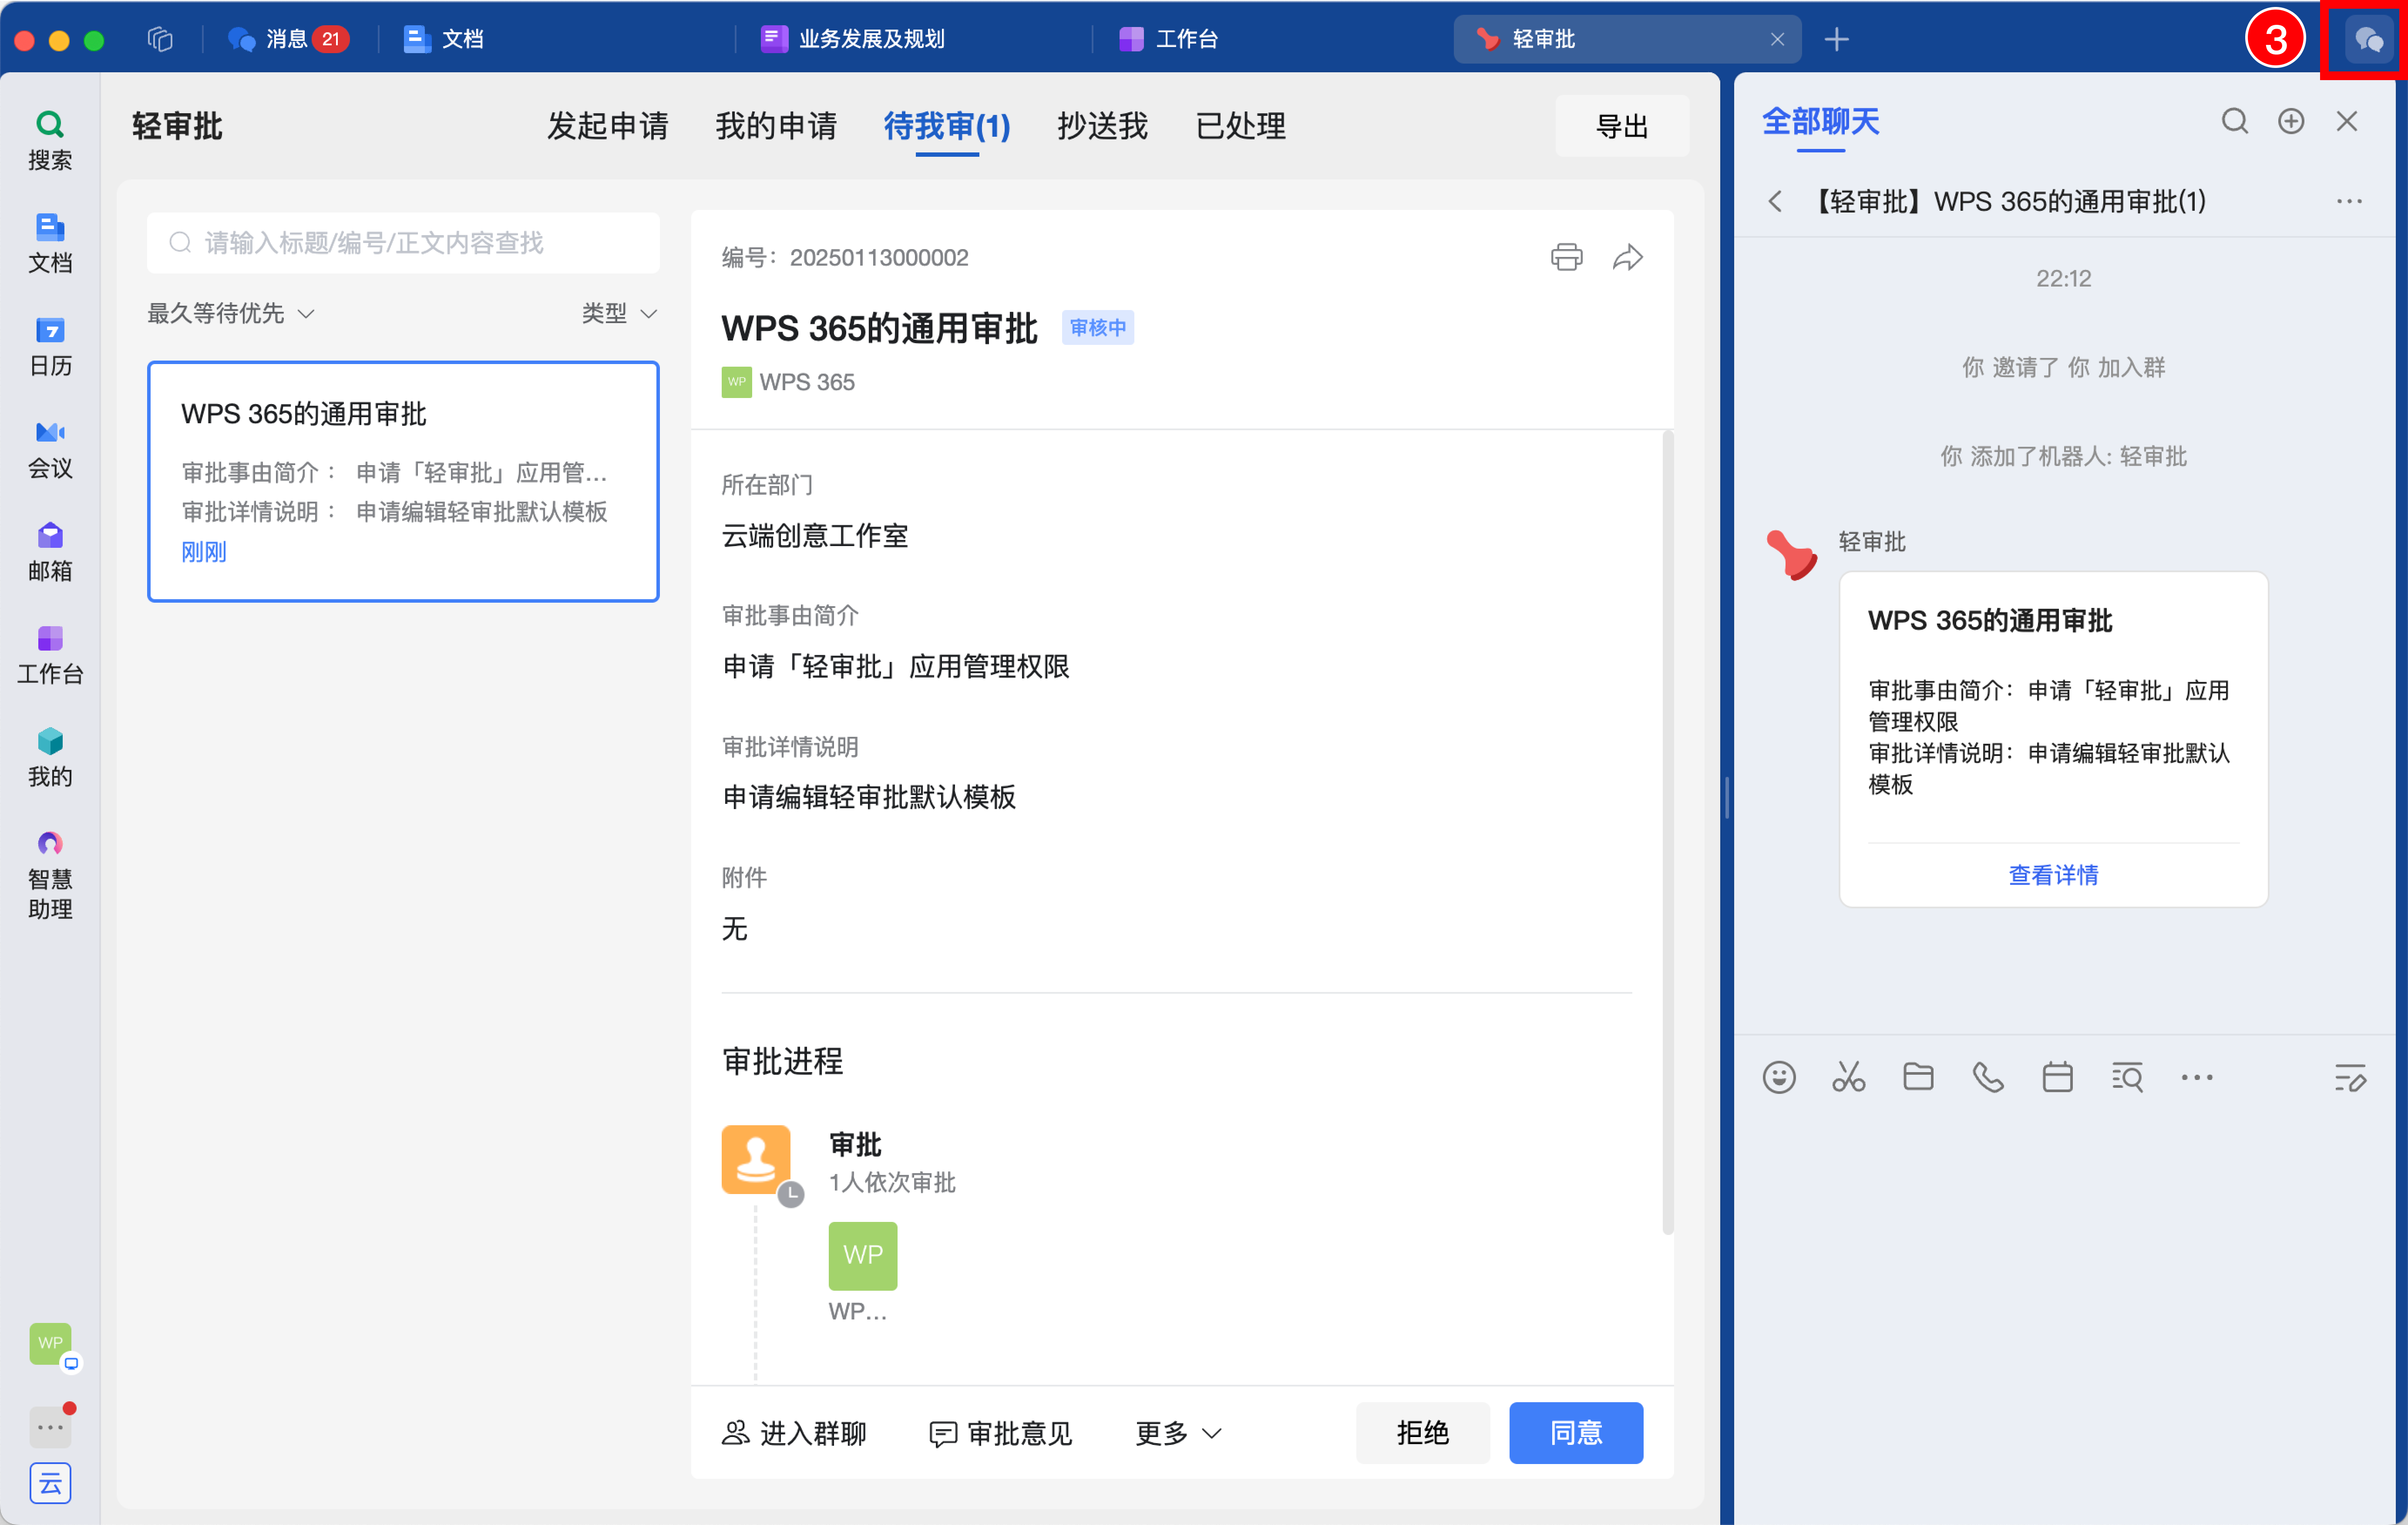Open the more options dots in sidebar
The image size is (2408, 1525).
click(x=50, y=1427)
